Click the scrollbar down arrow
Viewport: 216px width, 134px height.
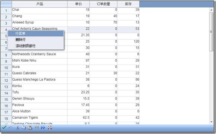pos(211,122)
